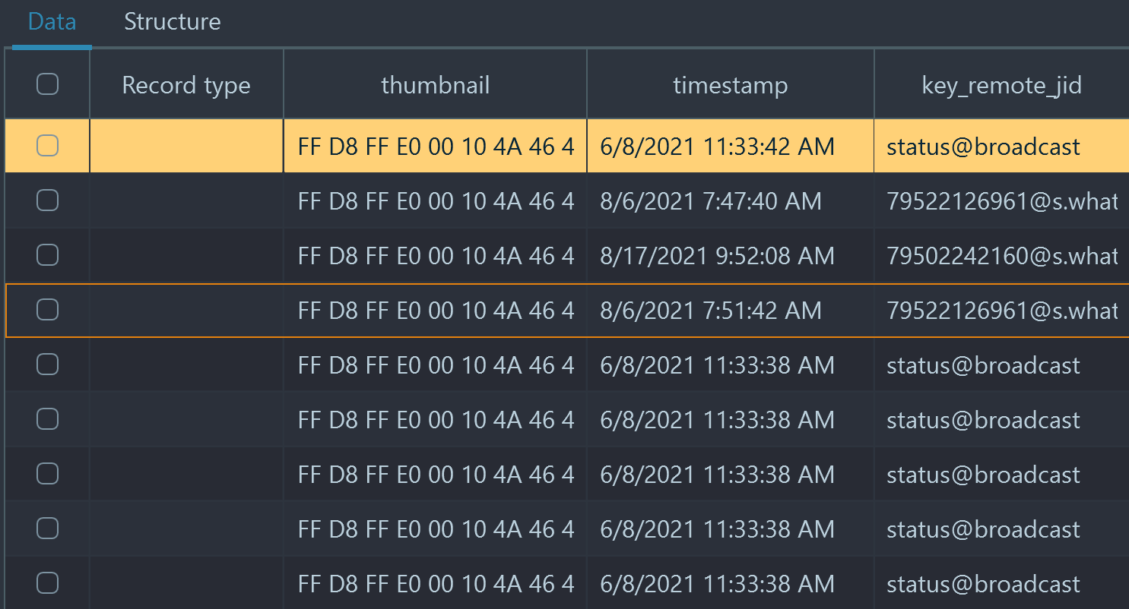The width and height of the screenshot is (1129, 609).
Task: Toggle the last visible row's checkbox
Action: pyautogui.click(x=48, y=583)
